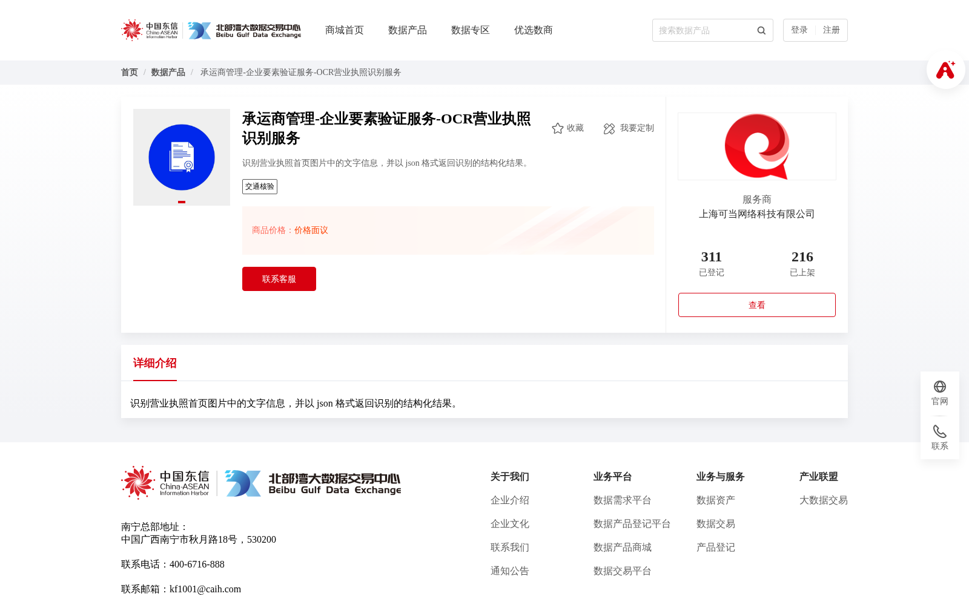969x605 pixels.
Task: Open the footer 产品登记 link
Action: pos(716,548)
